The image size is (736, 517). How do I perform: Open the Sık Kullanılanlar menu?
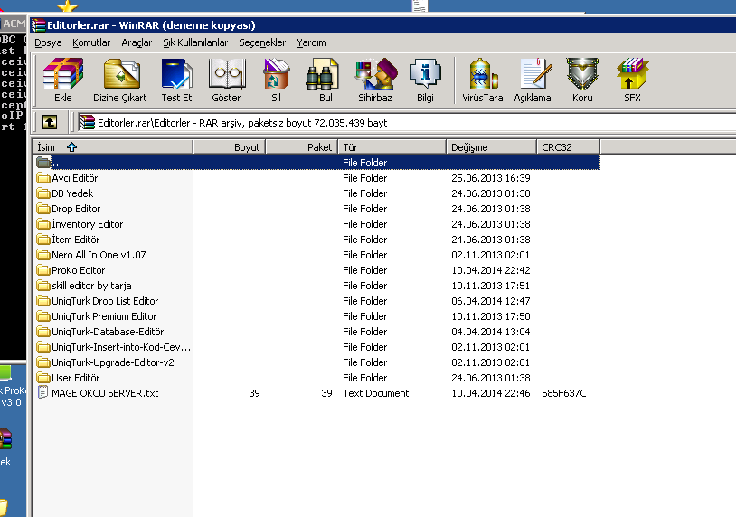195,42
